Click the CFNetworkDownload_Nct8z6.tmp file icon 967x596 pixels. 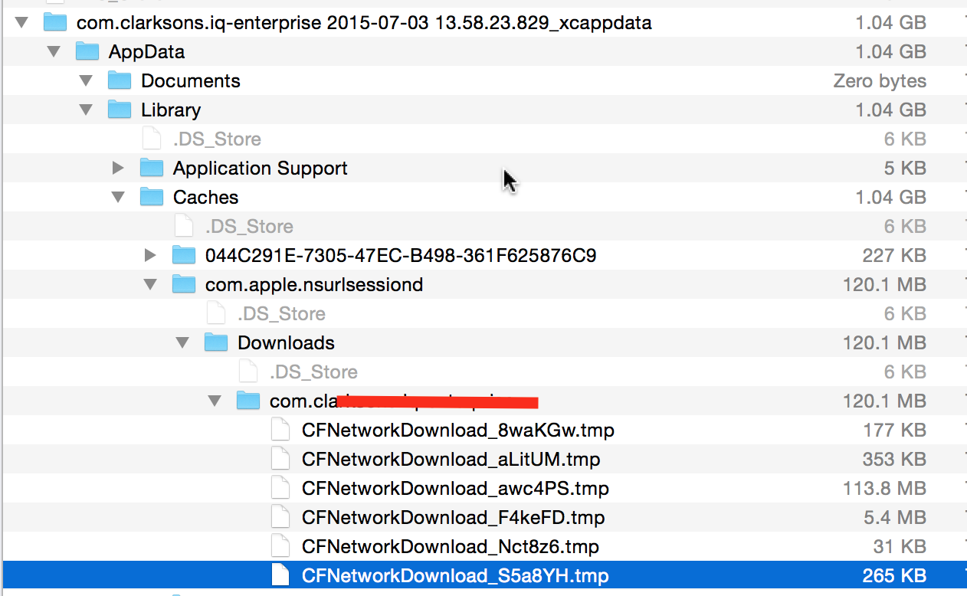(x=281, y=546)
